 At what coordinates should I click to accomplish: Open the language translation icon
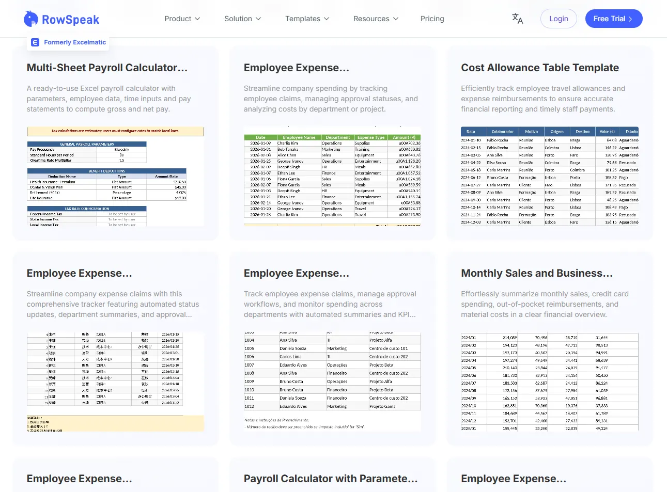(x=517, y=19)
